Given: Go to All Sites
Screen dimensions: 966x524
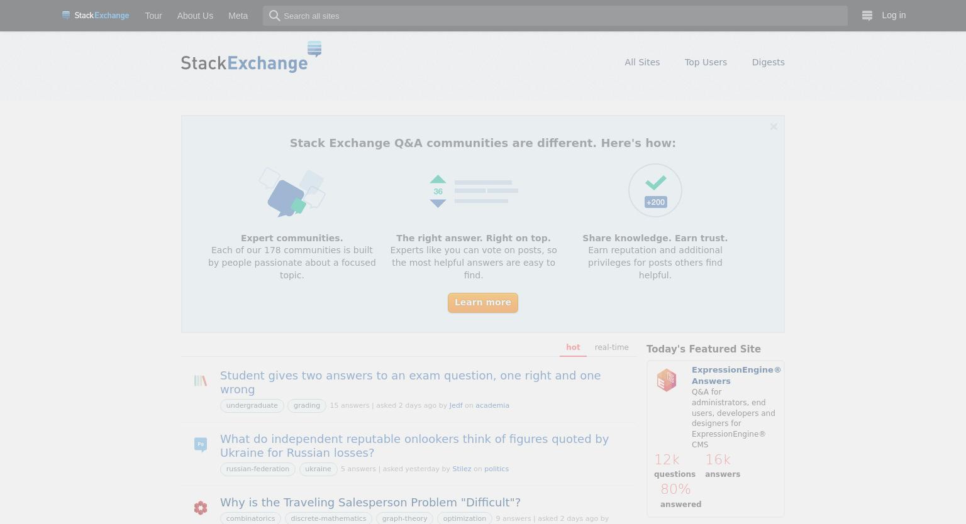Looking at the screenshot, I should pyautogui.click(x=642, y=62).
